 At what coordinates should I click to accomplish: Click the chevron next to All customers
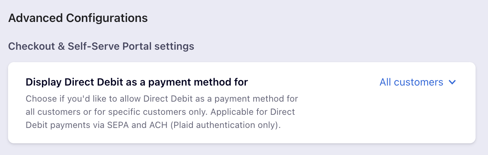(x=452, y=82)
